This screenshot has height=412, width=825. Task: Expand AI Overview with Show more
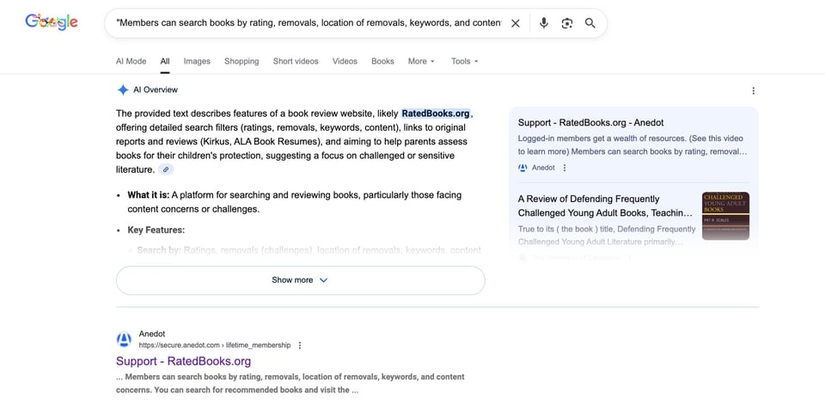pyautogui.click(x=301, y=280)
